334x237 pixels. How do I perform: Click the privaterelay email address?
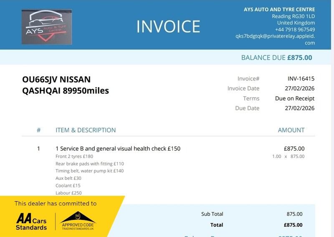[275, 36]
